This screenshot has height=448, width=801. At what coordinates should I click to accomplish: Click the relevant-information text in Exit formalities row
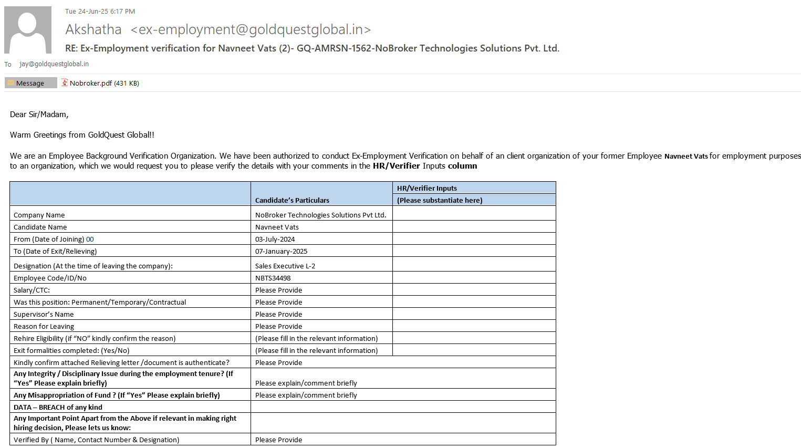click(x=317, y=350)
